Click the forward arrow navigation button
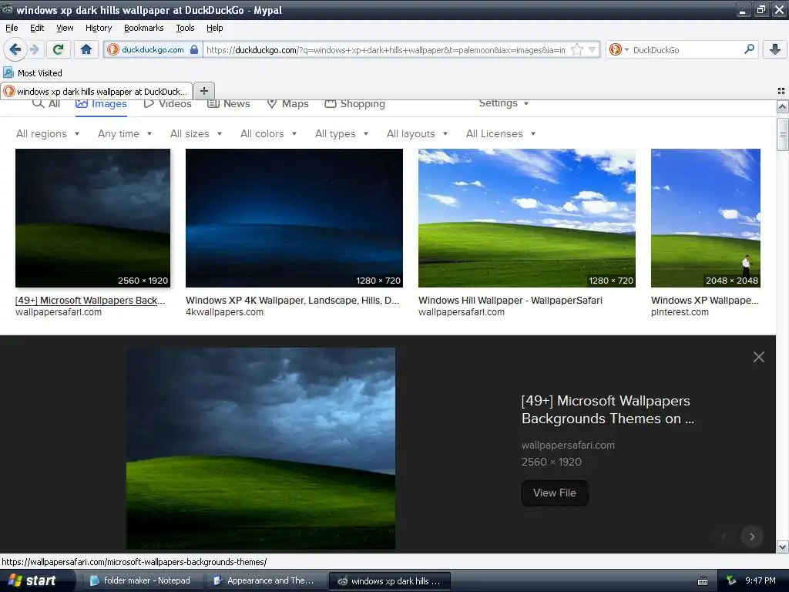The image size is (789, 592). pos(35,49)
